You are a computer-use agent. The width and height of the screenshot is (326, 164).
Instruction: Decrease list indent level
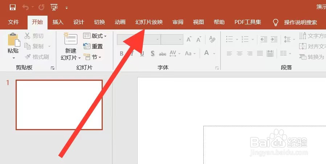pyautogui.click(x=264, y=39)
